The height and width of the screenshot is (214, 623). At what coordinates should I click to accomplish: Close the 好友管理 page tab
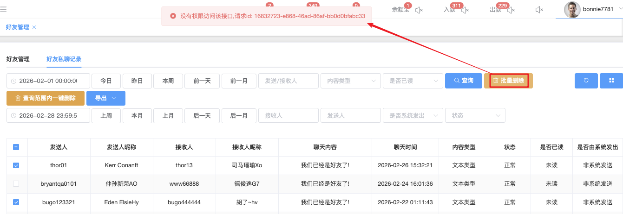34,27
